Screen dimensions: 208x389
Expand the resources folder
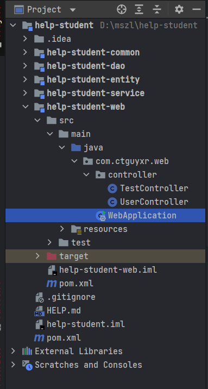pos(62,229)
